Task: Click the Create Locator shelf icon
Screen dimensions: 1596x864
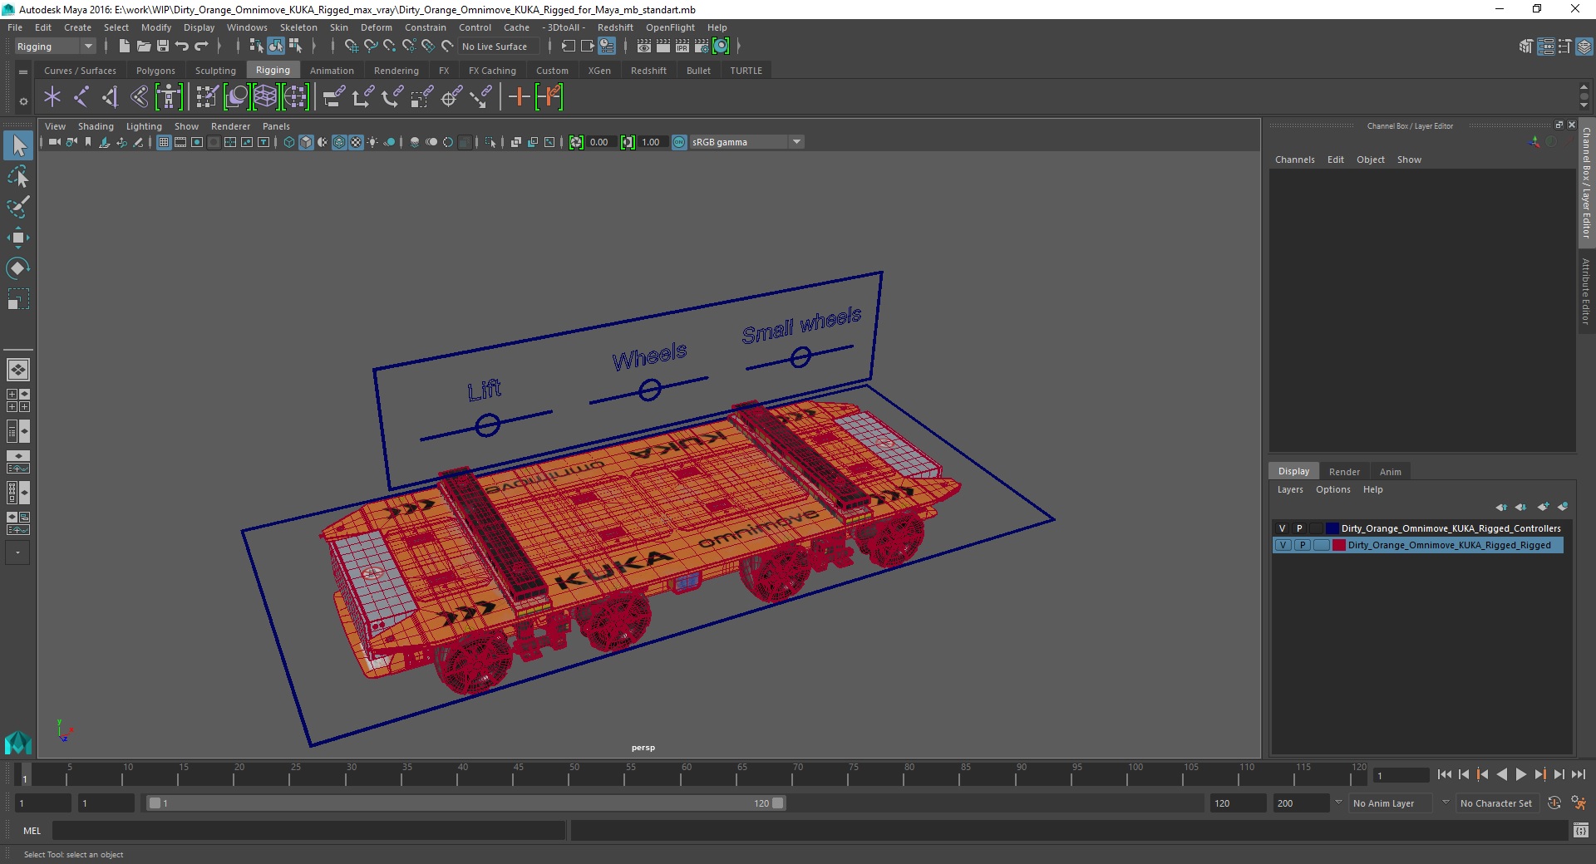Action: [52, 97]
